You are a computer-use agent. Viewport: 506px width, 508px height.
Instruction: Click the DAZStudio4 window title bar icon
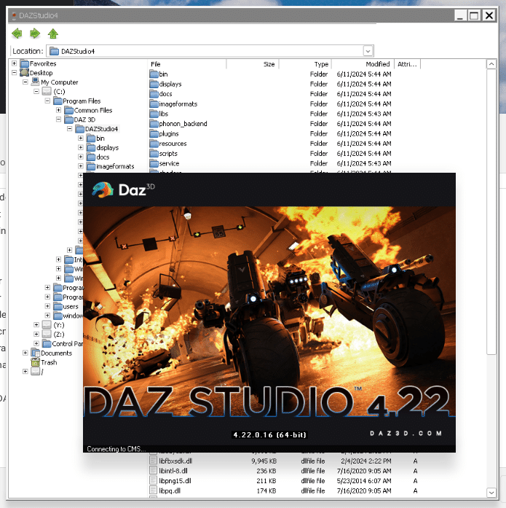(14, 15)
